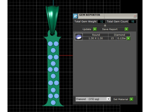Click the Total Gem Weight value field
Image resolution: width=150 pixels, height=112 pixels.
click(x=102, y=21)
